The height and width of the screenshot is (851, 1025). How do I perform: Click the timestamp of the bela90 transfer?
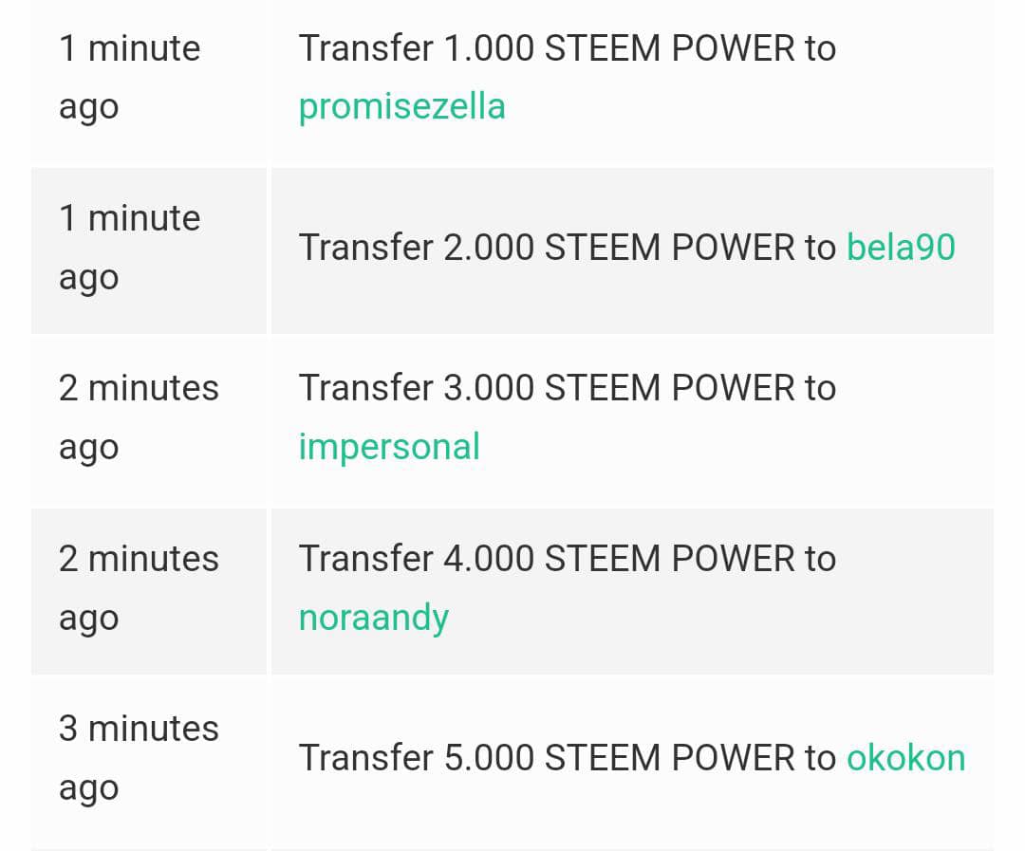[130, 248]
